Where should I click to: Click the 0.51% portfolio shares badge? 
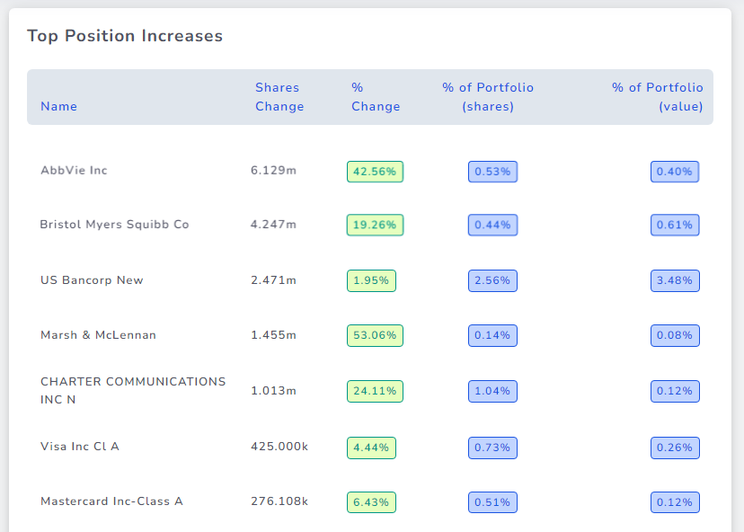tap(492, 502)
